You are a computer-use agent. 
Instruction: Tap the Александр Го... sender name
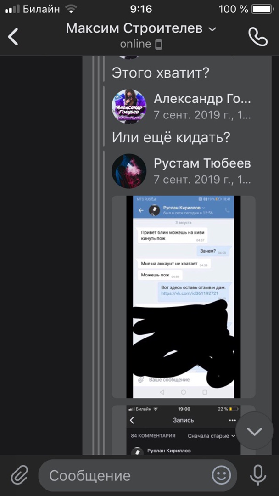[202, 99]
